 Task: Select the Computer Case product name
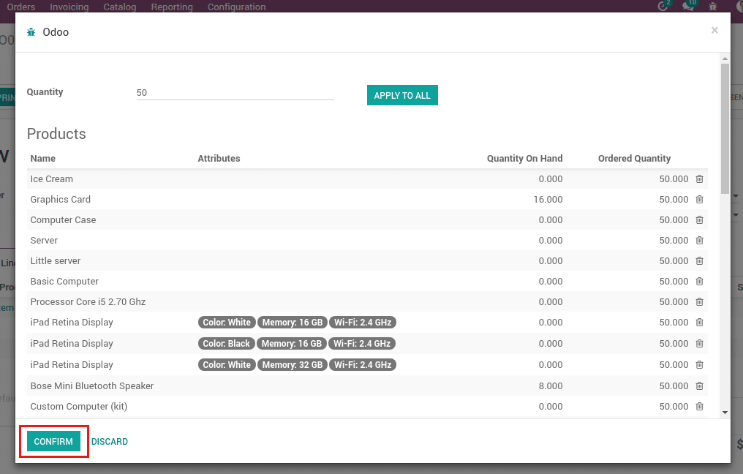point(63,220)
